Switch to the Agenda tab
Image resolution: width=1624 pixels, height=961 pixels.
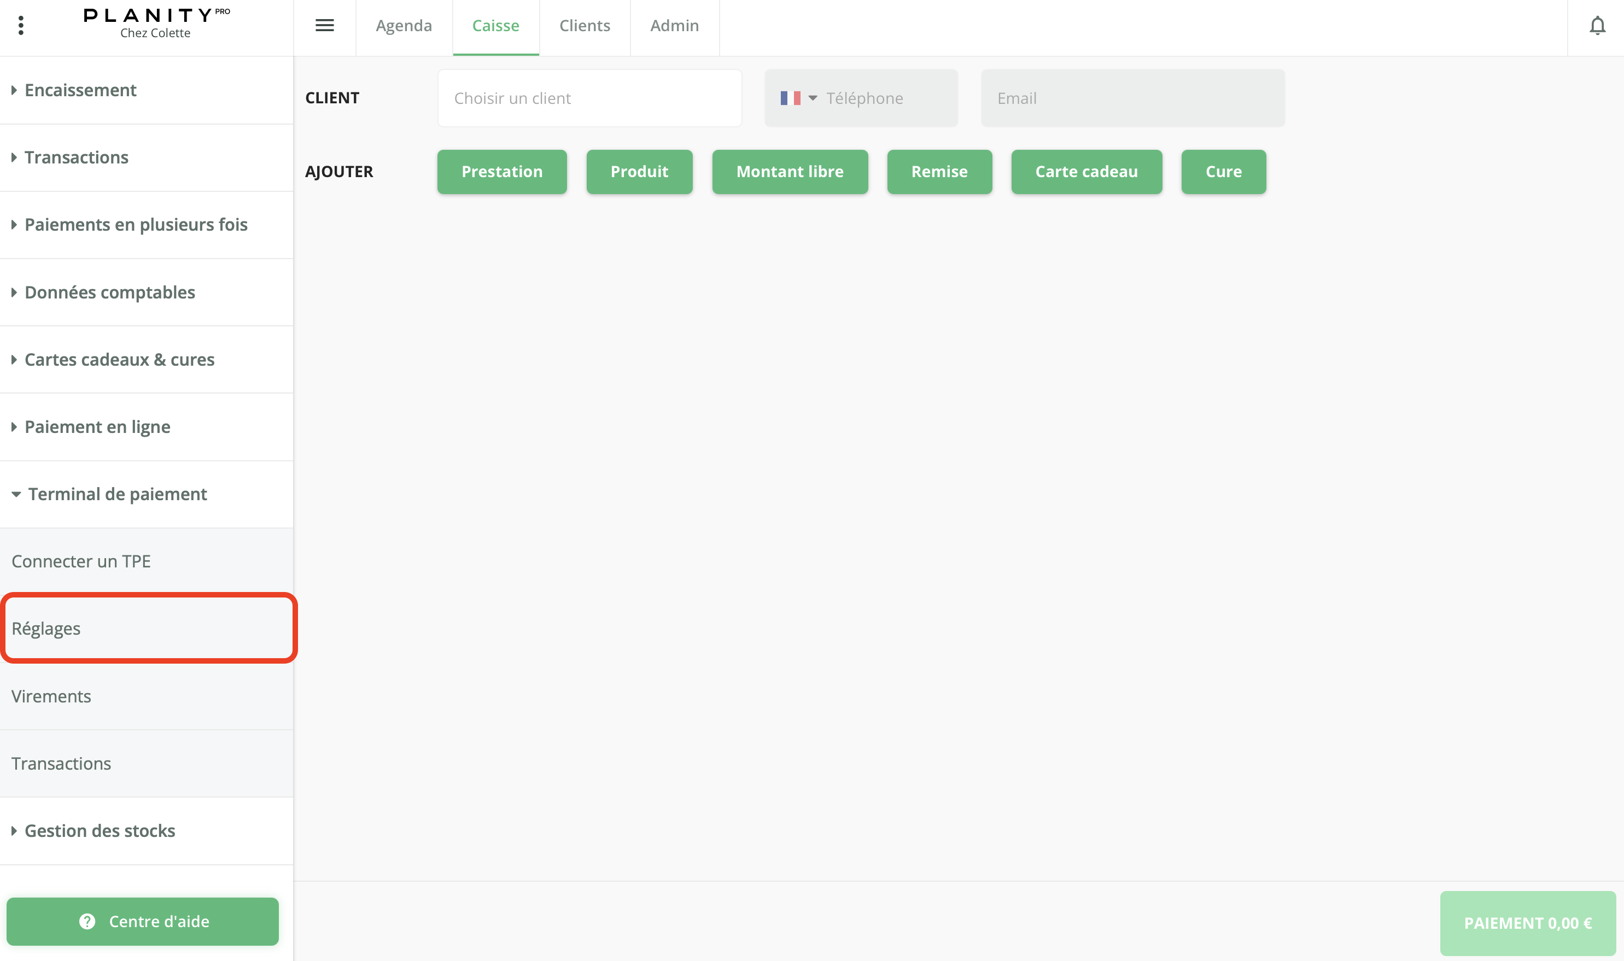pyautogui.click(x=404, y=26)
